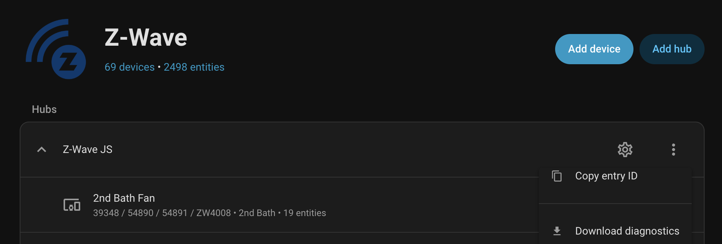Viewport: 722px width, 244px height.
Task: Click the download arrow icon
Action: [557, 231]
